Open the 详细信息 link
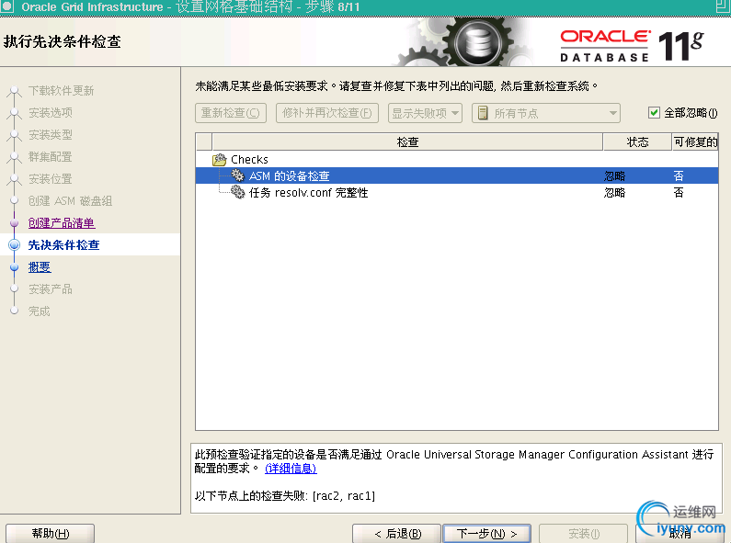The height and width of the screenshot is (543, 731). point(291,469)
